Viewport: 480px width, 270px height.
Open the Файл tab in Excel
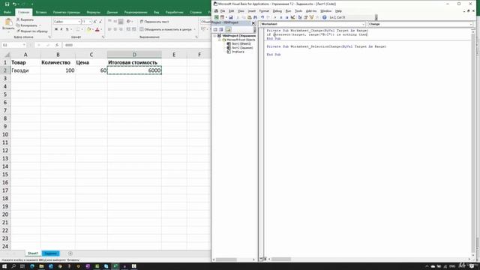click(7, 12)
